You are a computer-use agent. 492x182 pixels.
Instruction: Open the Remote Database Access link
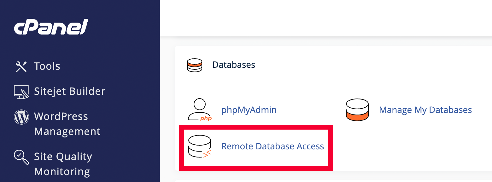point(272,147)
